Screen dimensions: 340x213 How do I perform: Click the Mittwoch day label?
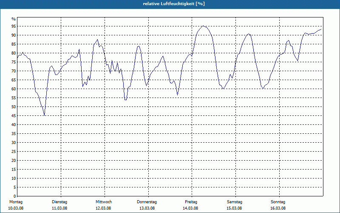(x=104, y=202)
